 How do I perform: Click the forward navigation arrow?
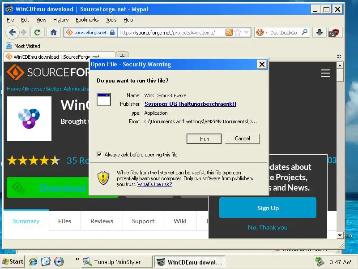click(24, 32)
